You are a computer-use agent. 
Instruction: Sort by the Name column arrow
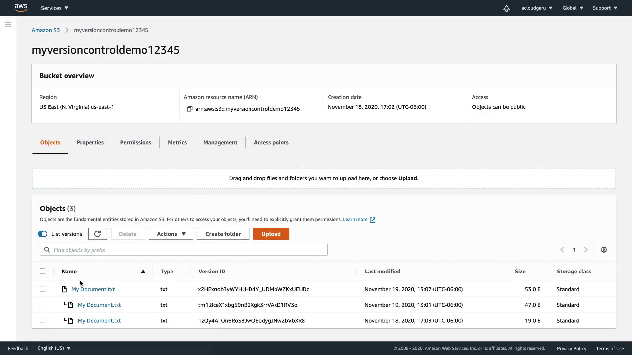pos(143,272)
